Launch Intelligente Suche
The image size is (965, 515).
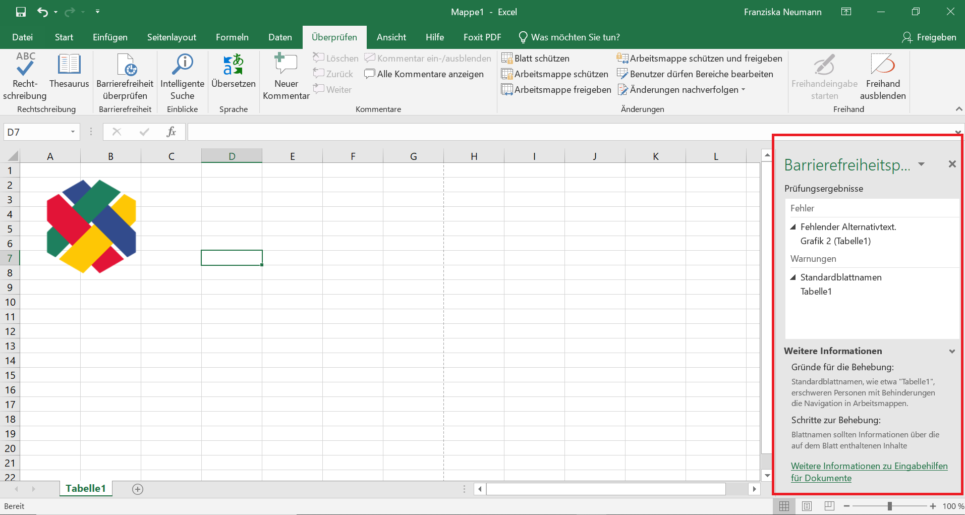[x=182, y=75]
